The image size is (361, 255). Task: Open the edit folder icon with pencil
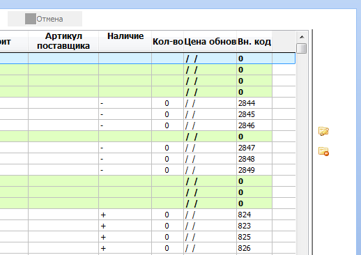[323, 131]
